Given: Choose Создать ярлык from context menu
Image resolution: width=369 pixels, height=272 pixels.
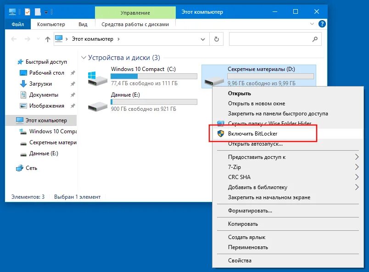Looking at the screenshot, I should pos(288,237).
